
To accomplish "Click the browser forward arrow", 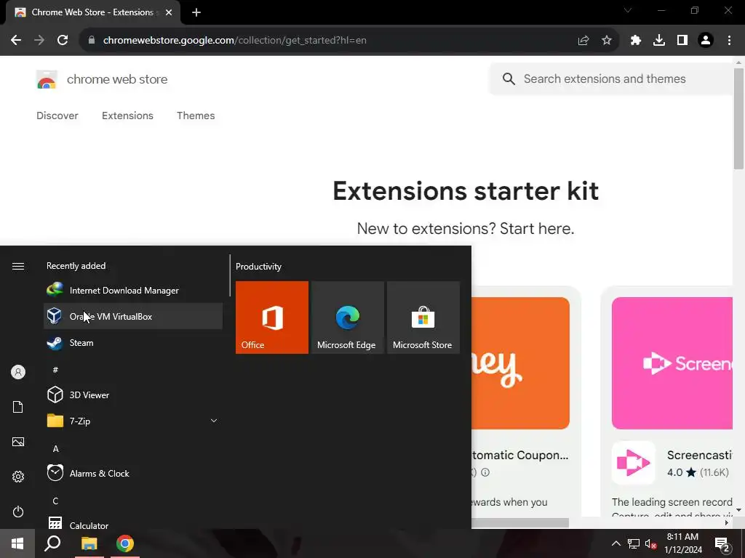I will coord(39,41).
